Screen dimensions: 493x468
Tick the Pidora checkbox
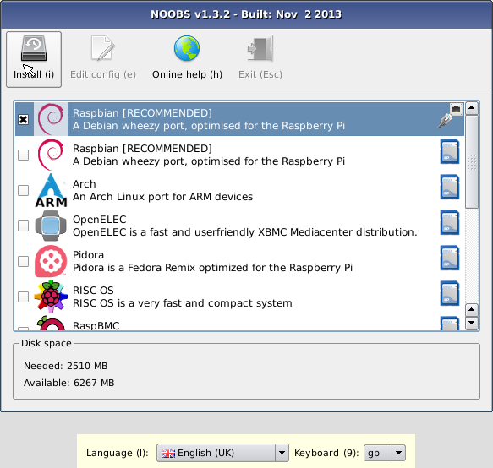[x=24, y=261]
